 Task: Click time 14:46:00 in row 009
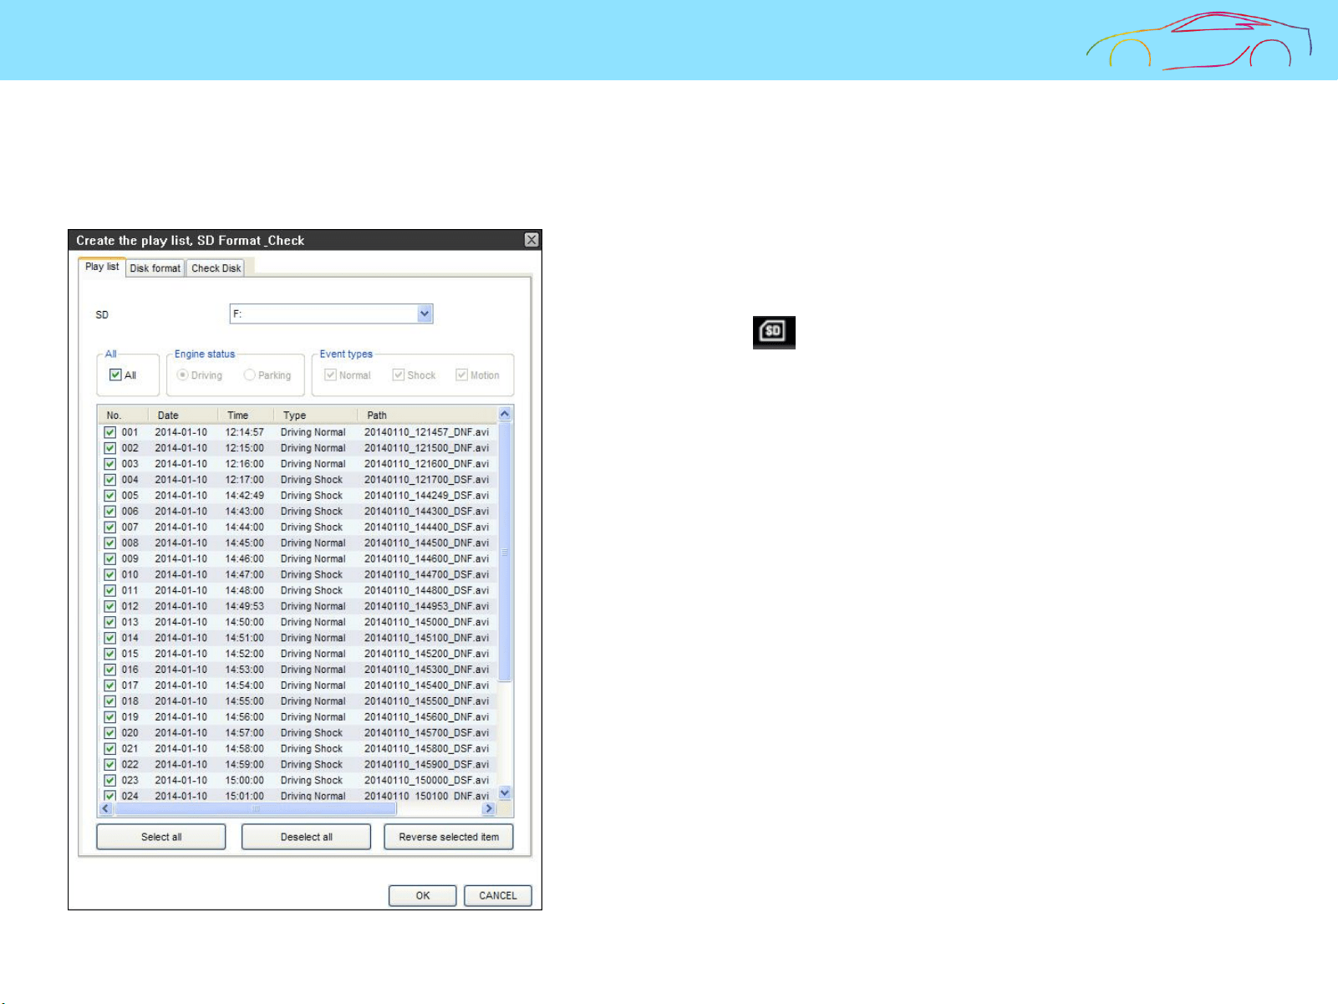click(x=244, y=558)
